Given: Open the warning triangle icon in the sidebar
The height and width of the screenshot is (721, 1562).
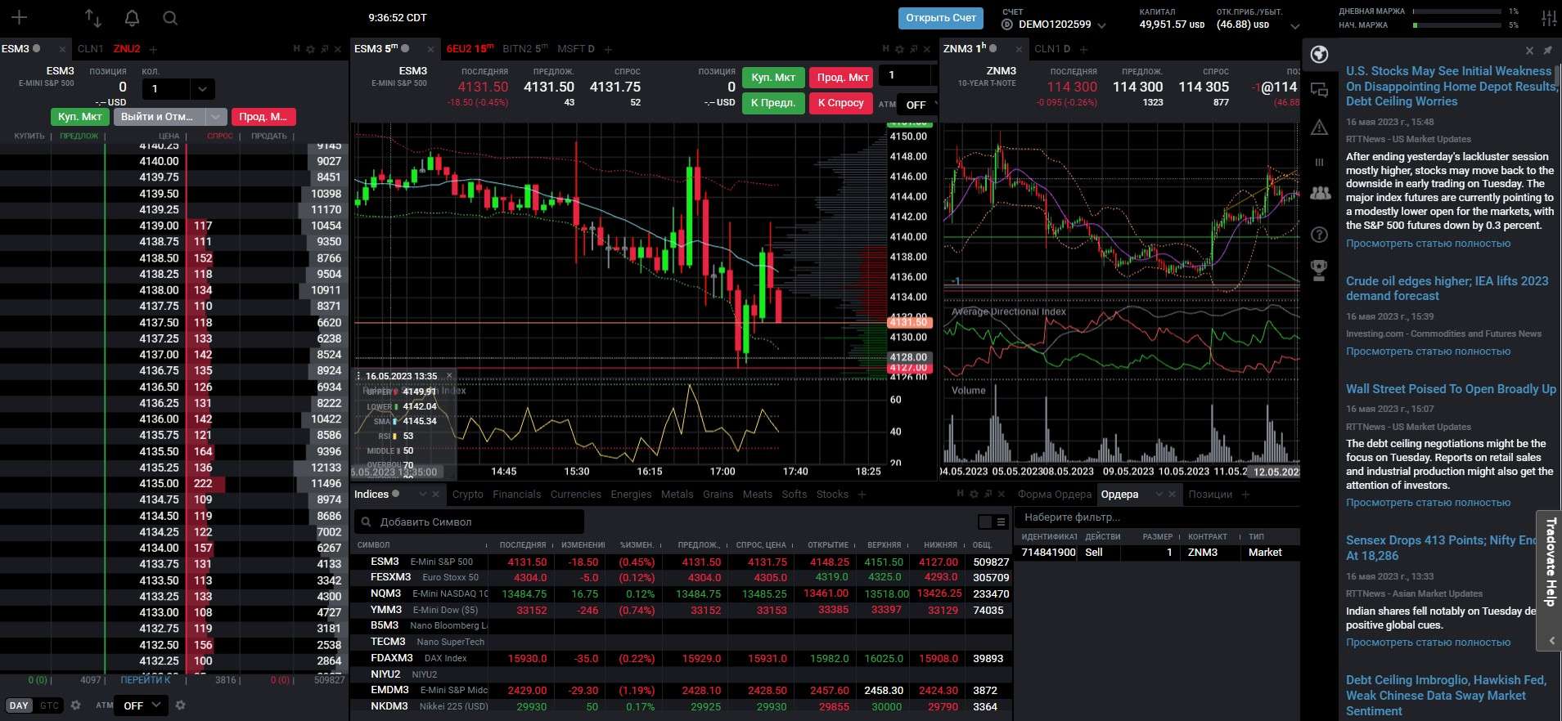Looking at the screenshot, I should [1319, 127].
